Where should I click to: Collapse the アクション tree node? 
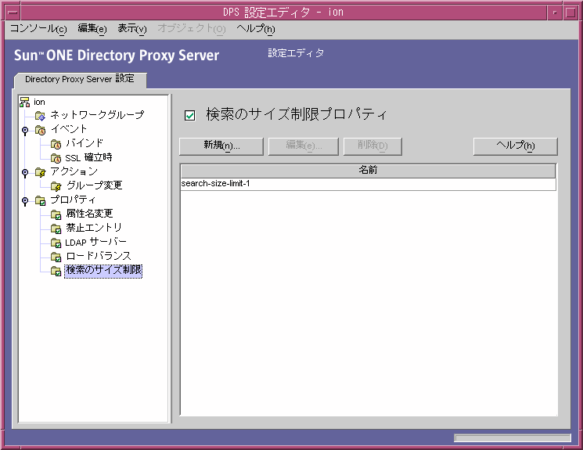pyautogui.click(x=25, y=172)
